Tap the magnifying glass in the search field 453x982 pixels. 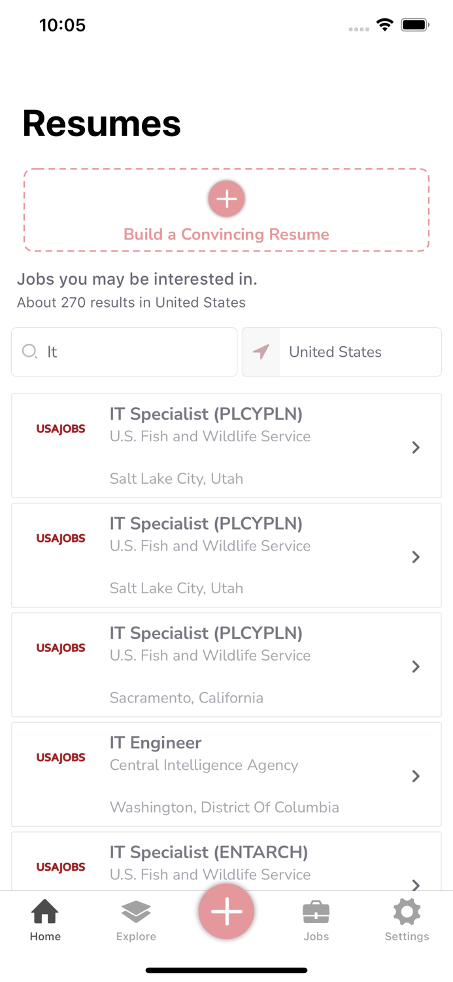29,352
